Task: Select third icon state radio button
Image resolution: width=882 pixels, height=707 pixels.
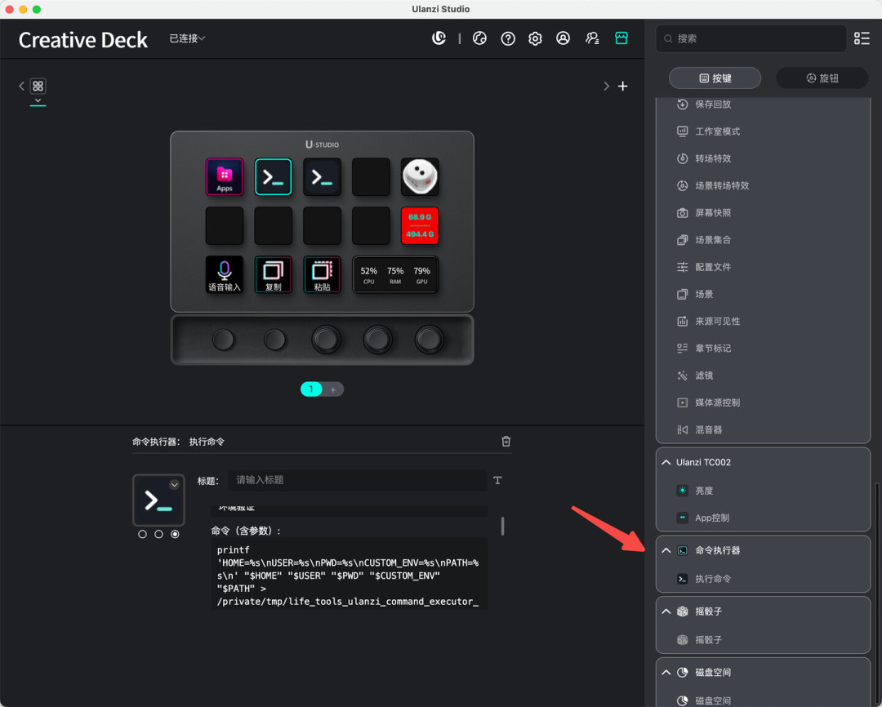Action: click(x=175, y=534)
